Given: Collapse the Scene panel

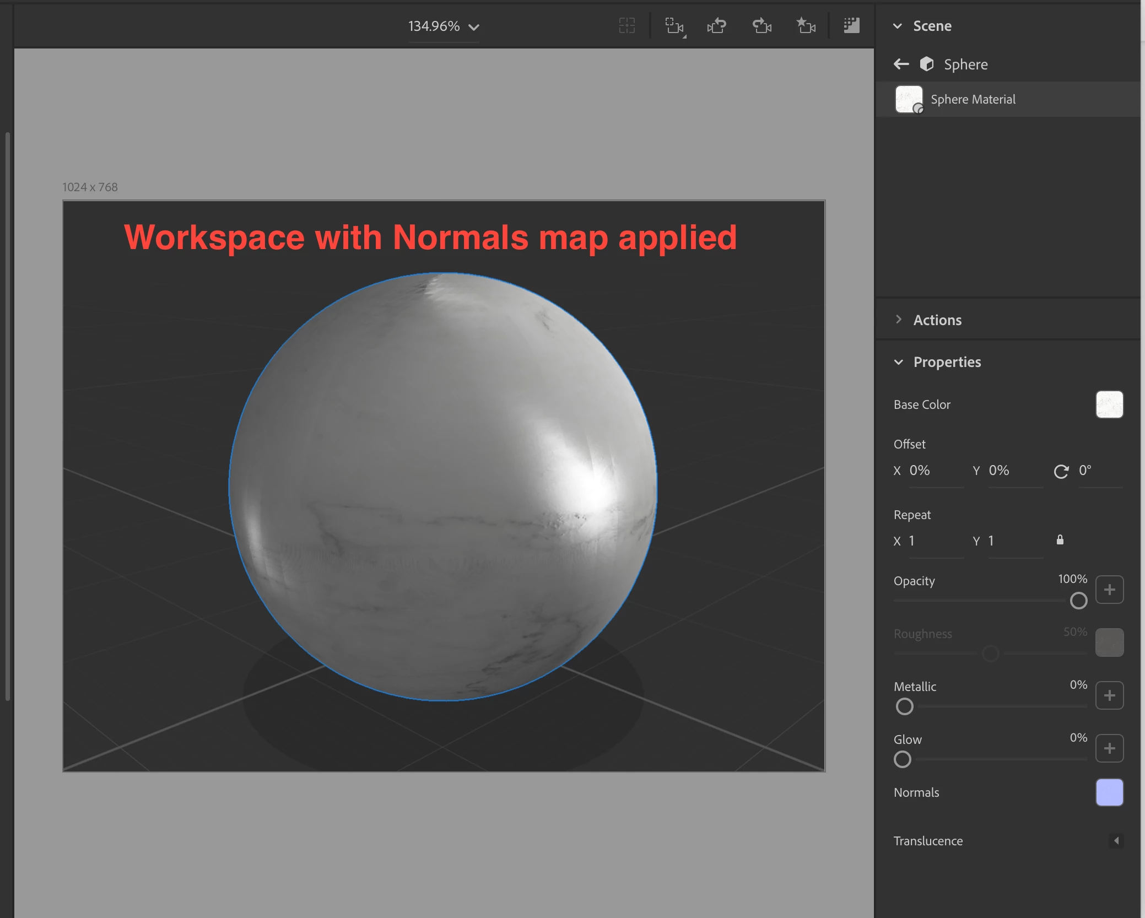Looking at the screenshot, I should (x=898, y=26).
